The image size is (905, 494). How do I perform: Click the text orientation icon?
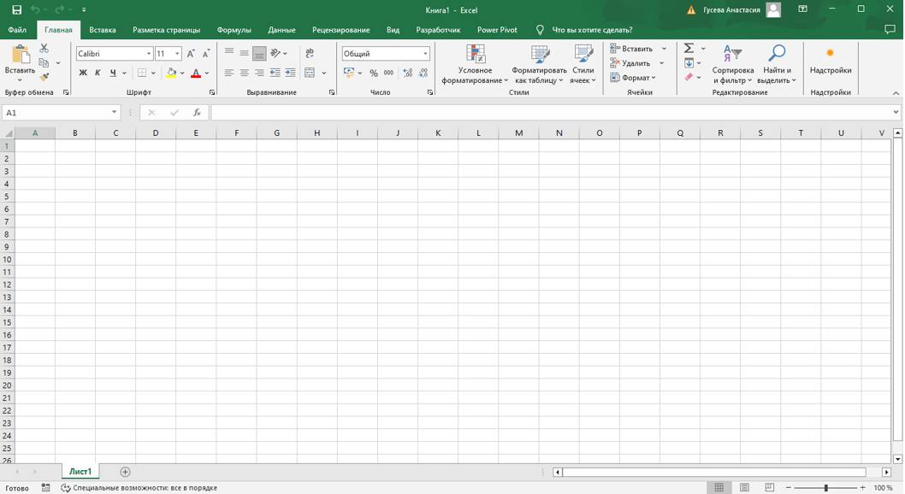coord(276,53)
